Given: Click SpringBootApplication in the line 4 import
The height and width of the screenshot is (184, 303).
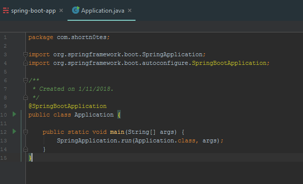Looking at the screenshot, I should [x=229, y=63].
